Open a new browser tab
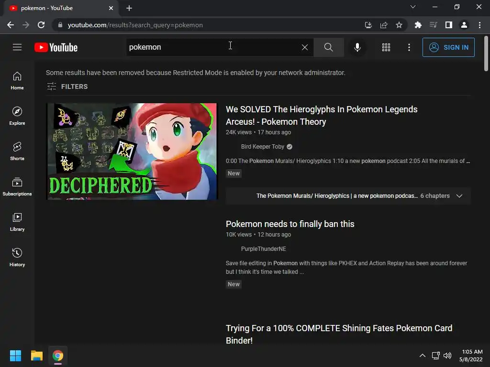The width and height of the screenshot is (490, 367). [x=129, y=8]
